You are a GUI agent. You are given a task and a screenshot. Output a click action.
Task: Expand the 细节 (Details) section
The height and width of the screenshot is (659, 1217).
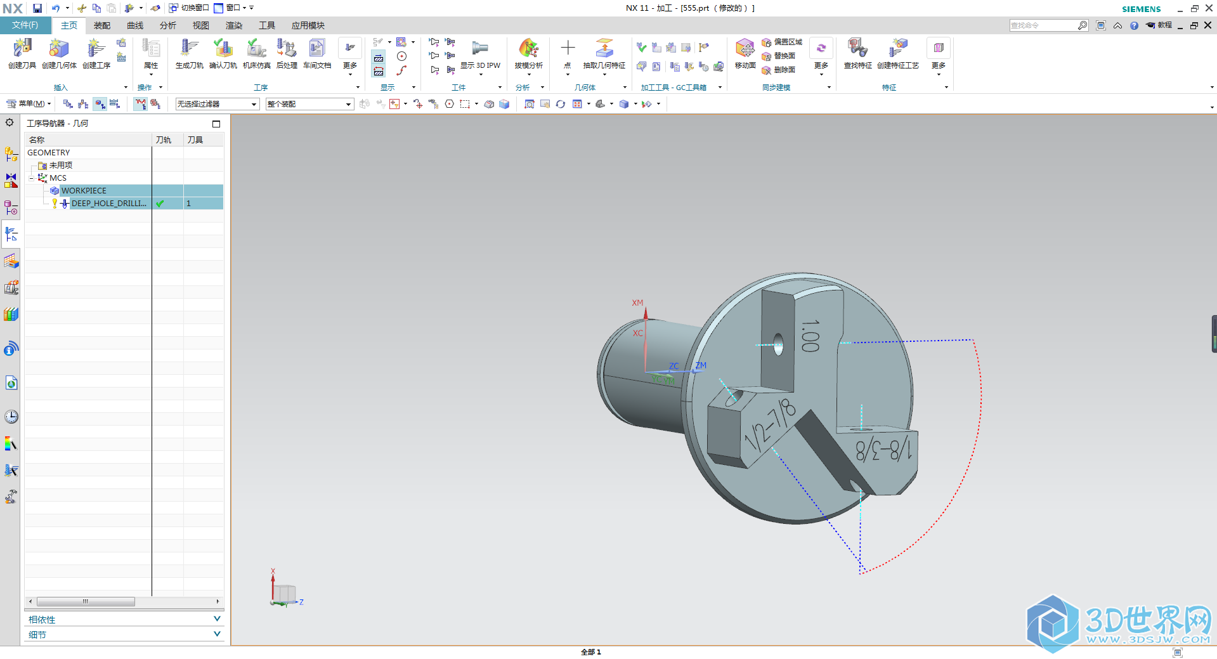(124, 634)
